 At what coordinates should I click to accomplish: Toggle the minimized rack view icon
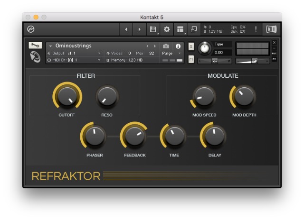(194, 29)
